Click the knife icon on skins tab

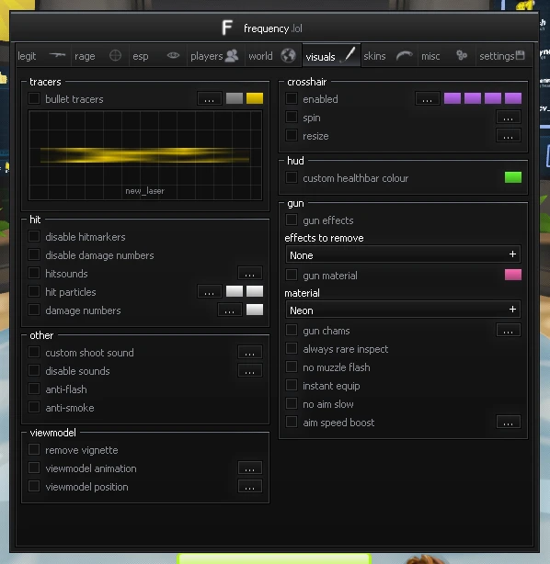coord(405,55)
